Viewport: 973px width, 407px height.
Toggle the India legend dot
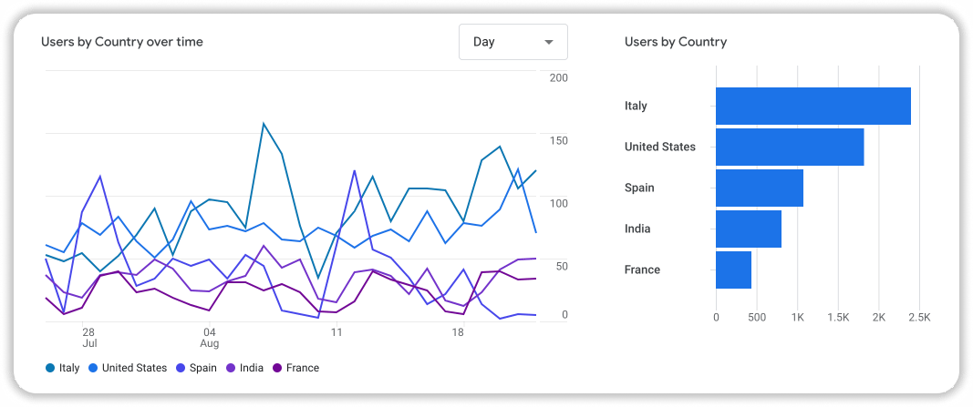click(x=231, y=368)
